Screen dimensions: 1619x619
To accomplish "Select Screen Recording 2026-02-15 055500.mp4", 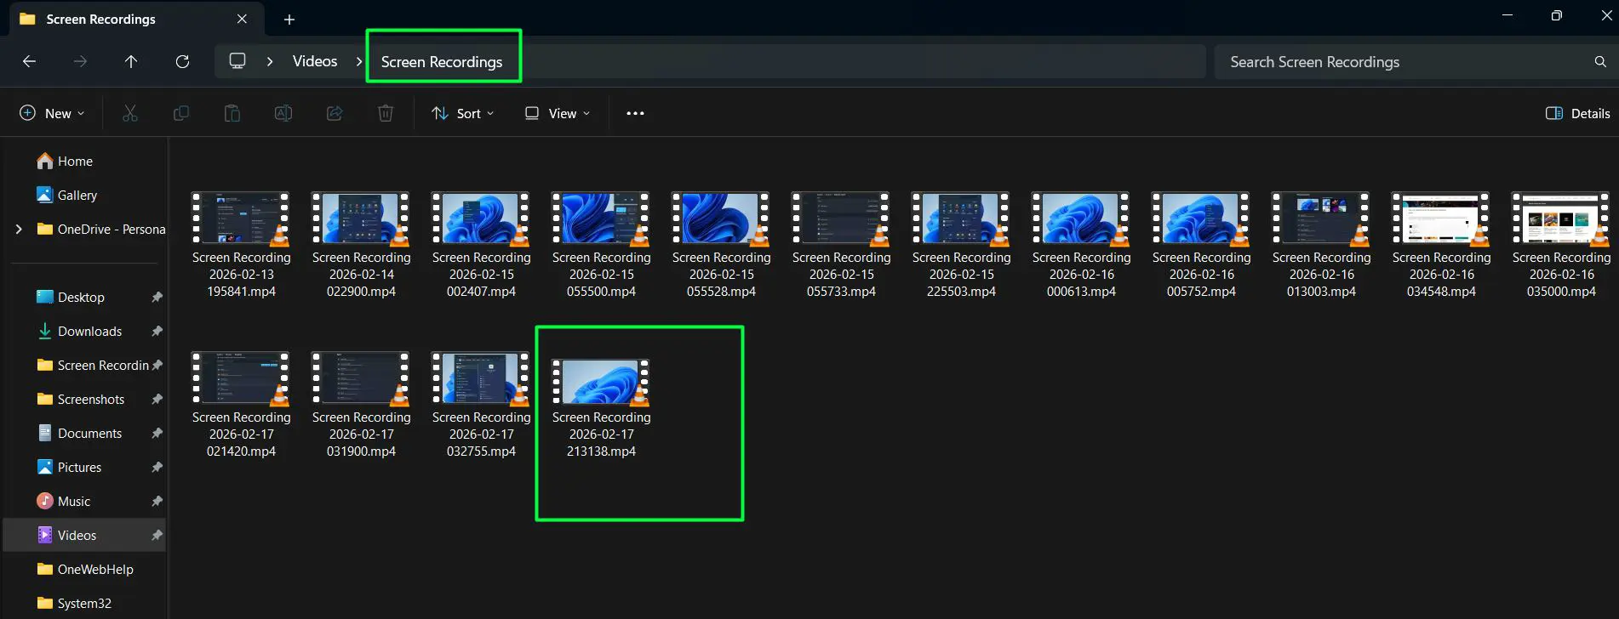I will [x=601, y=245].
